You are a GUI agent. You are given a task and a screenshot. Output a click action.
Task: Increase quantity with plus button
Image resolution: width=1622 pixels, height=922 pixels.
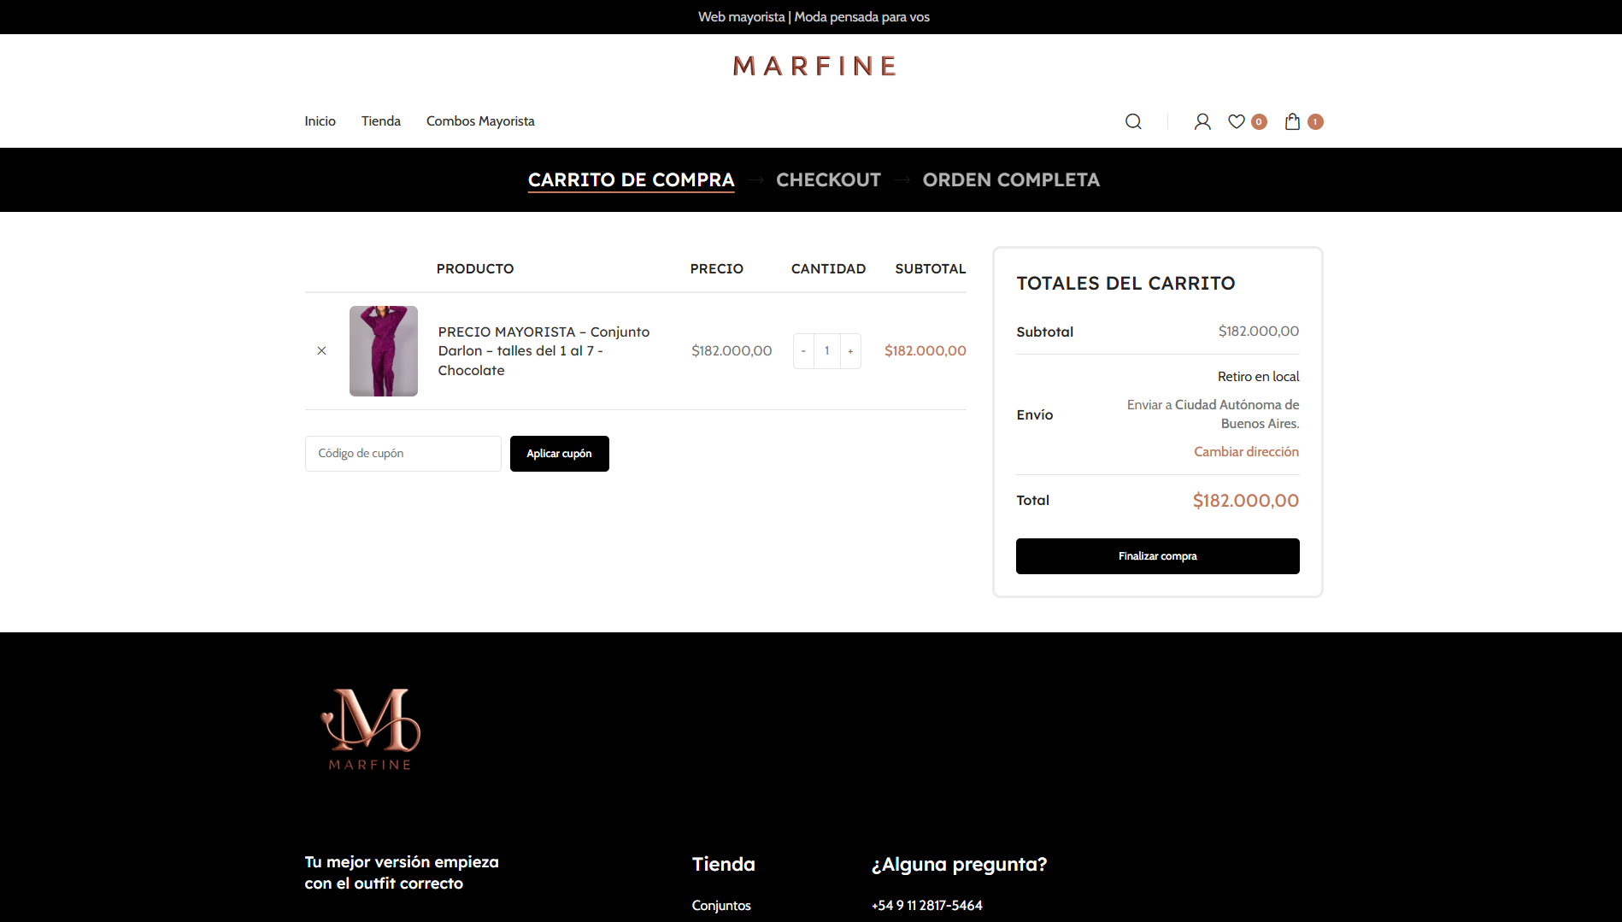click(850, 351)
